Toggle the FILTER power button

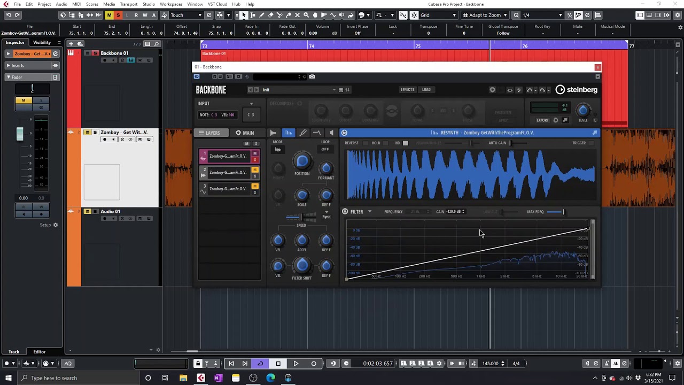click(345, 212)
